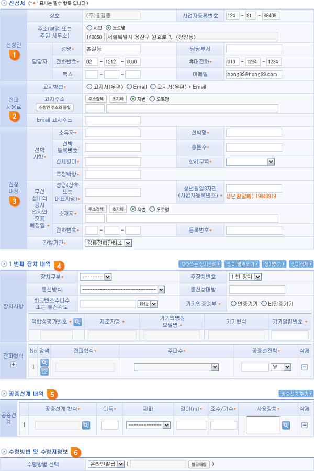Click the Email 고지주소 input field
This screenshot has height=471, width=314.
[x=113, y=120]
